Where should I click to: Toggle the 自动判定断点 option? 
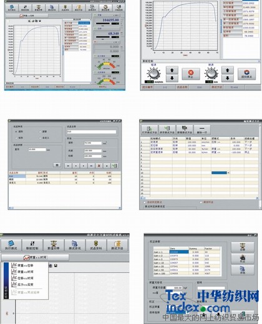point(145,202)
